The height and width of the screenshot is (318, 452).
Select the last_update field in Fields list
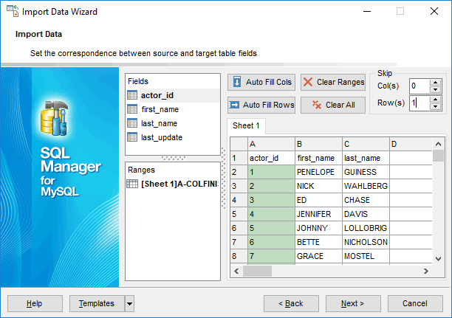(161, 137)
